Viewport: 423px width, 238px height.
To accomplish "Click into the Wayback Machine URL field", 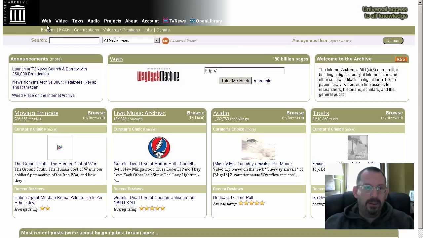I will tap(244, 71).
